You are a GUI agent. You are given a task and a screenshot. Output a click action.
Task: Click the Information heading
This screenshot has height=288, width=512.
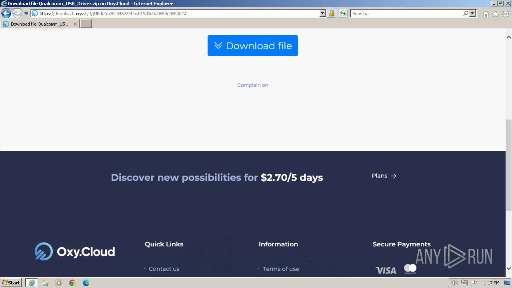(x=278, y=244)
